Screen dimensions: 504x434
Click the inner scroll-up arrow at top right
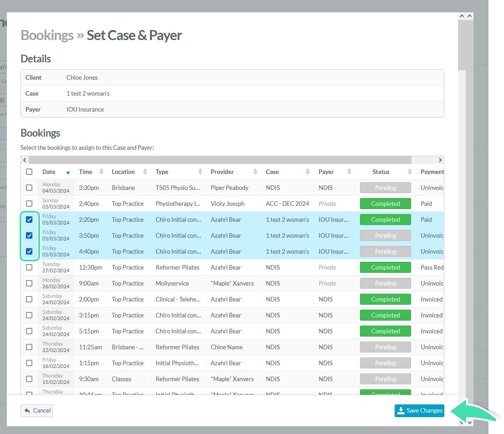[462, 16]
